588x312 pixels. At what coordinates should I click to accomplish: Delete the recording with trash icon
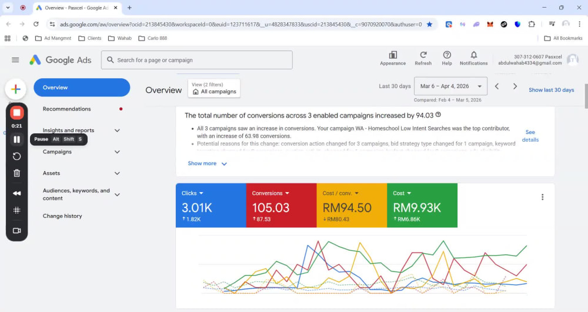[x=17, y=173]
